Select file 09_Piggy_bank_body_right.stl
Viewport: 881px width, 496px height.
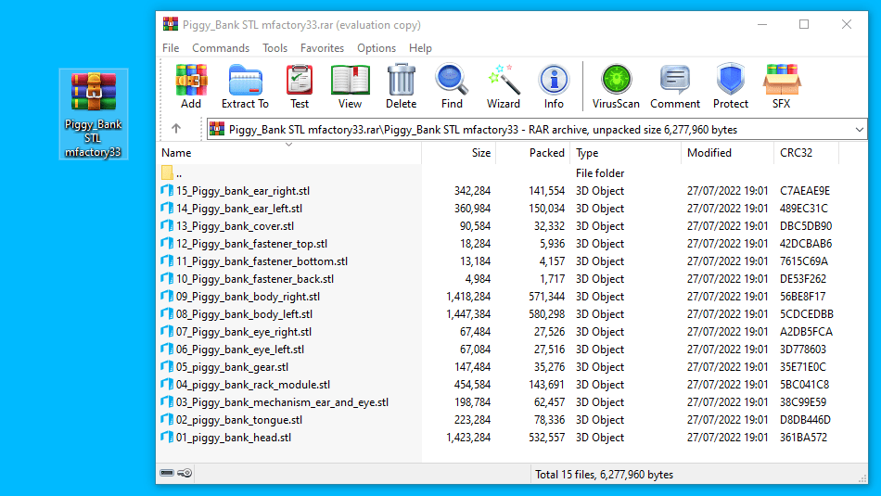(248, 297)
